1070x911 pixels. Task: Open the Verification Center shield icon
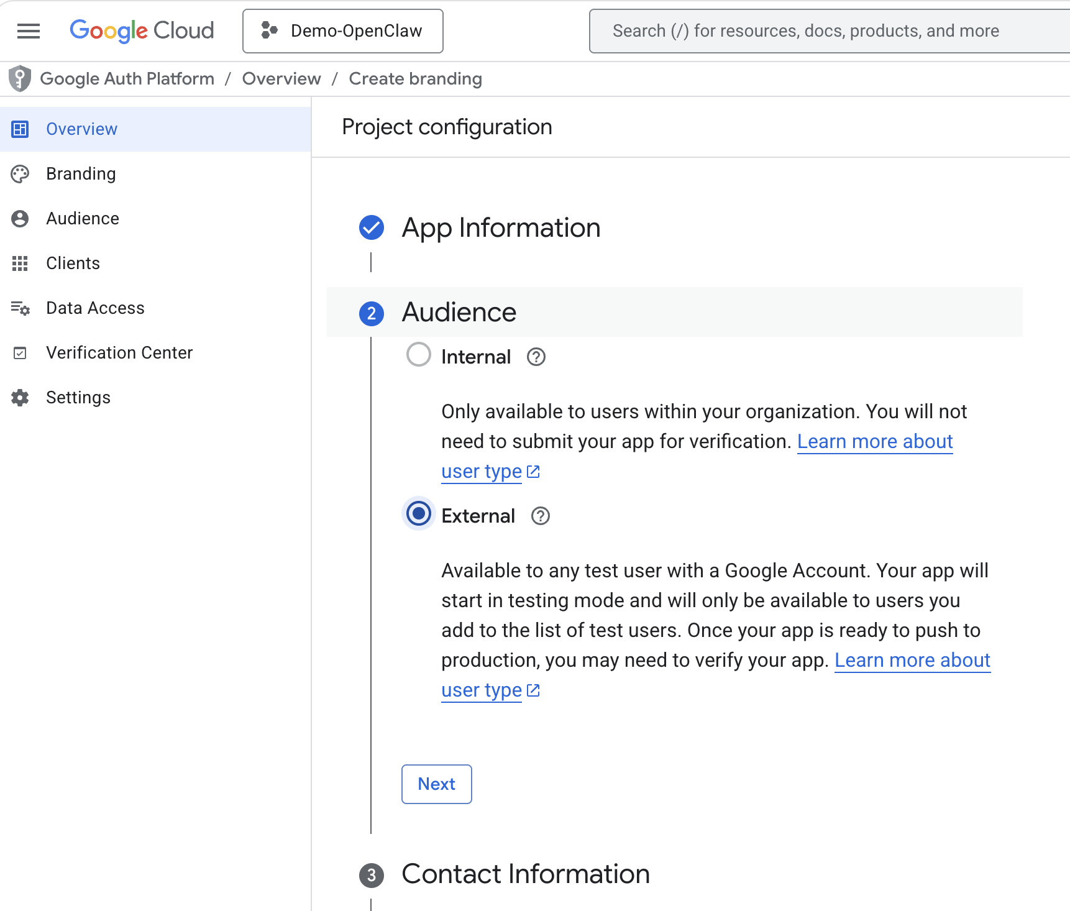tap(21, 352)
